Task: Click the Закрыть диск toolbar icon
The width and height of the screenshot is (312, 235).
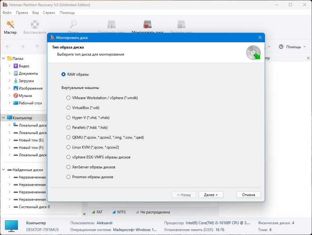Action: 181,24
